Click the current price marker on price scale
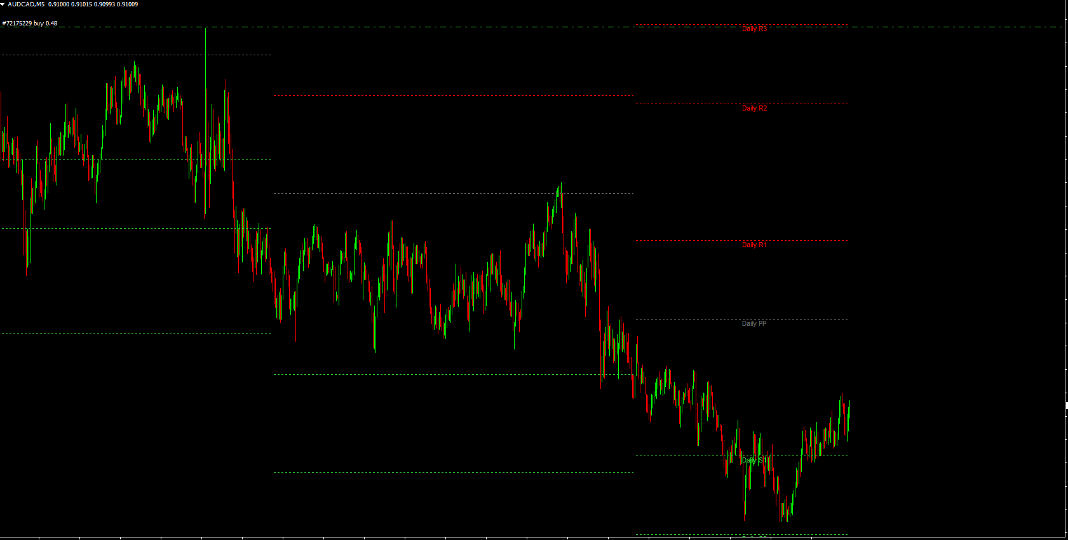1068x540 pixels. click(1066, 405)
